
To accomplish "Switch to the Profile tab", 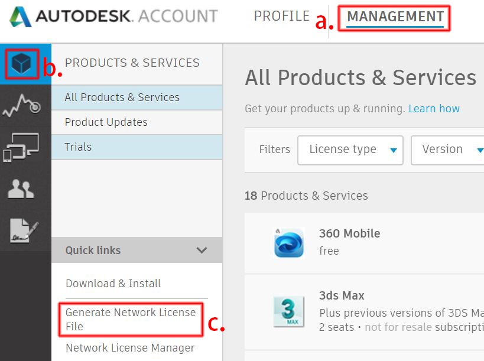I will (281, 17).
